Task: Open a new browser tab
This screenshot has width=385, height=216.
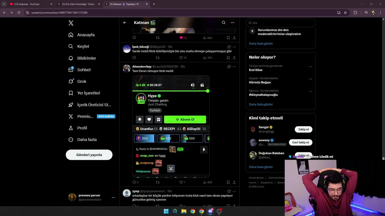Action: coord(154,4)
